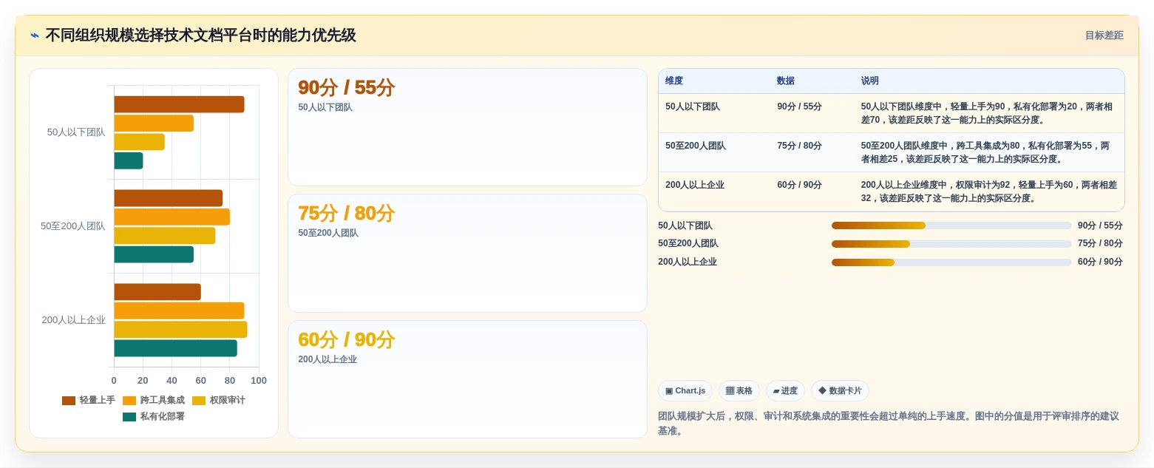This screenshot has width=1154, height=468.
Task: Click the chart title 不同组织规模选择技术文档平台时的能力优先级
Action: pos(200,35)
